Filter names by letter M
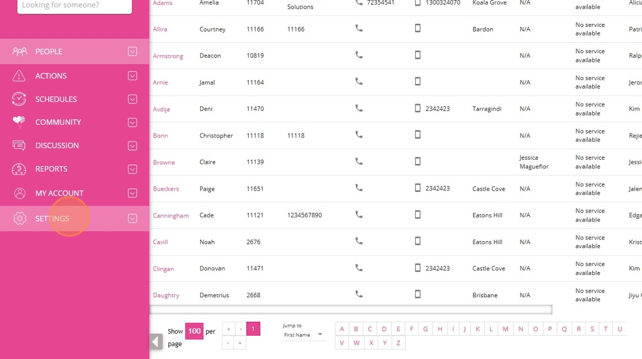Screen dimensions: 642x359 505,329
